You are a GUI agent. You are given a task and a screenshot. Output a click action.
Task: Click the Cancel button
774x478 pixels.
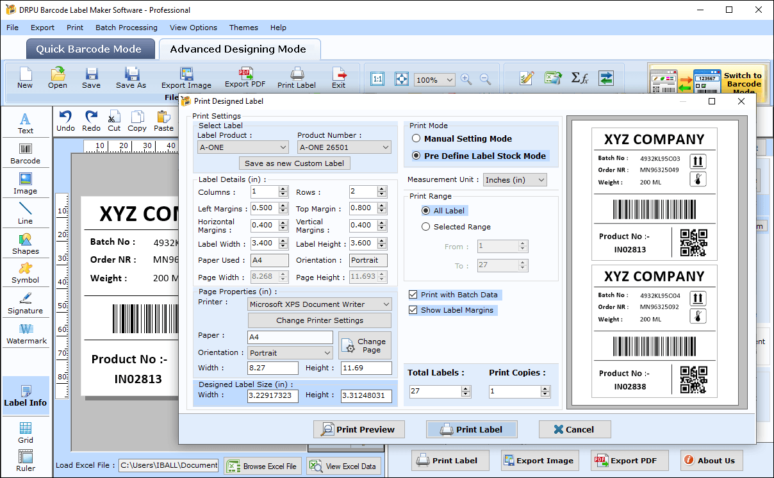[x=575, y=429]
